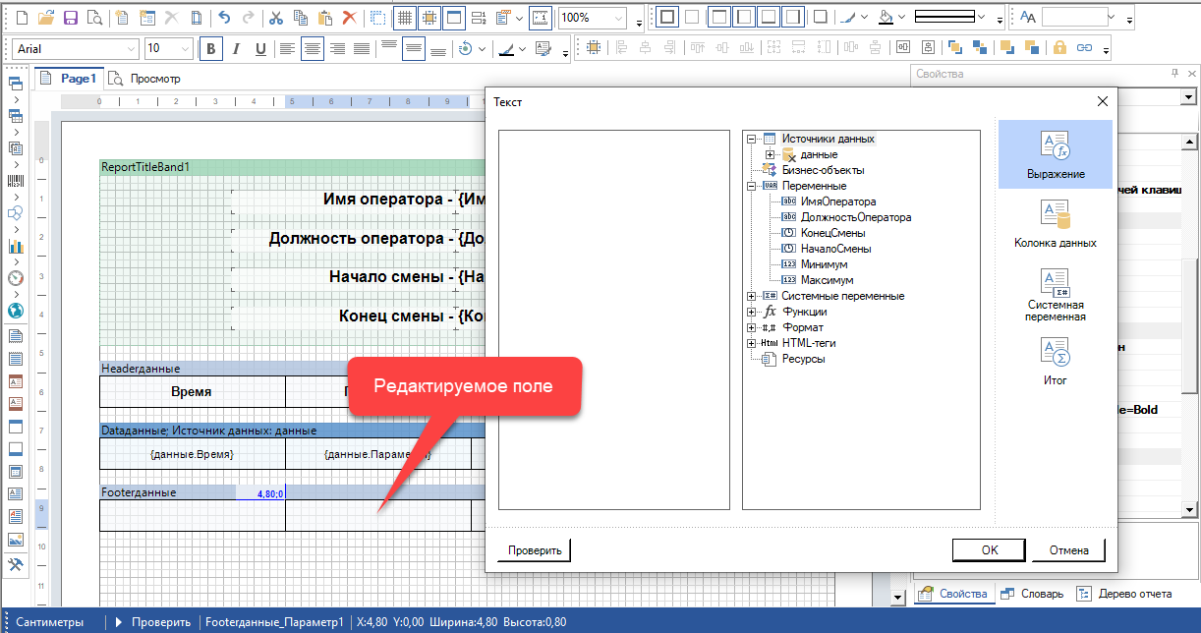
Task: Select the map globe component
Action: [x=16, y=311]
